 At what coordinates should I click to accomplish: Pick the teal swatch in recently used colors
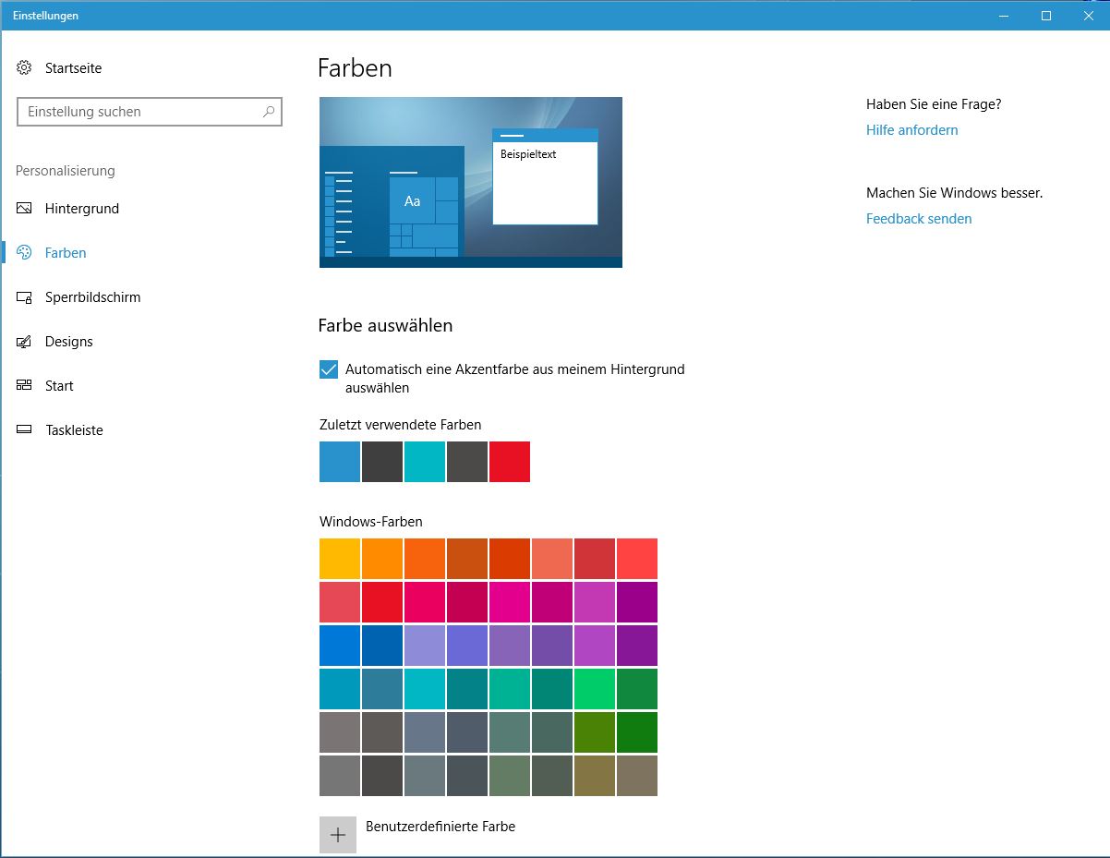pos(425,462)
